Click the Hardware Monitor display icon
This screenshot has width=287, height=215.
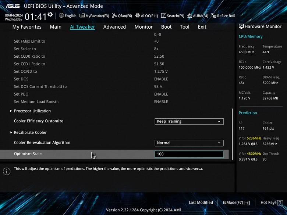point(241,26)
